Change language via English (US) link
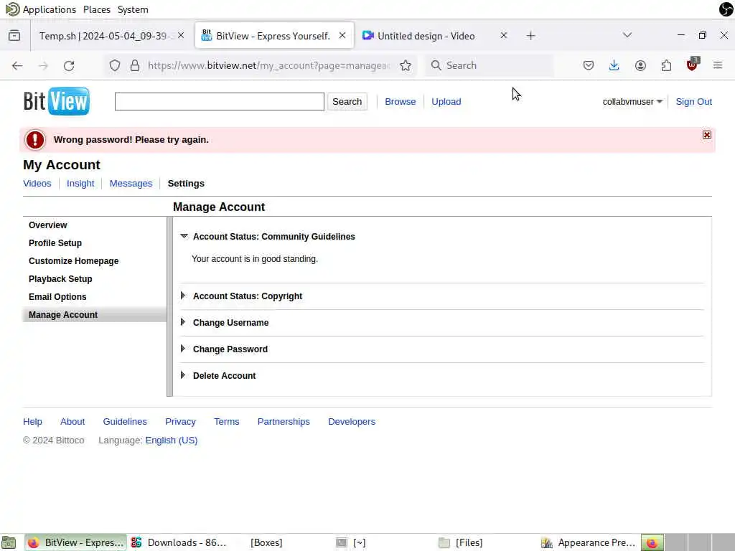The height and width of the screenshot is (551, 735). [172, 441]
